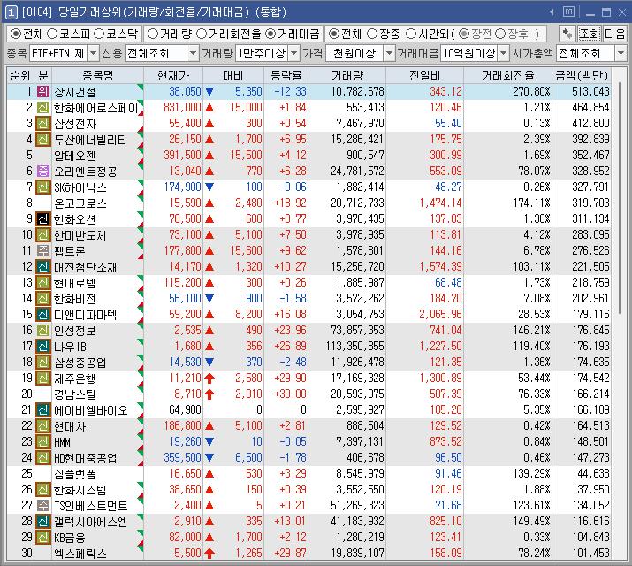
Task: Click the 신 badge icon for 현대로템
Action: point(43,283)
